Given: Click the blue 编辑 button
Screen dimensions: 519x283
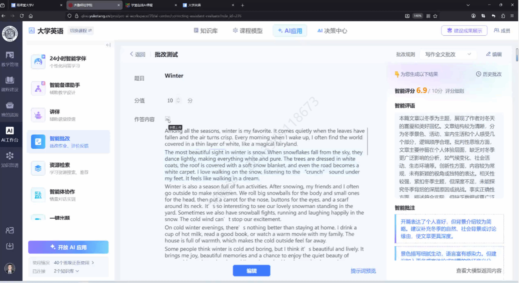Looking at the screenshot, I should pyautogui.click(x=251, y=271).
